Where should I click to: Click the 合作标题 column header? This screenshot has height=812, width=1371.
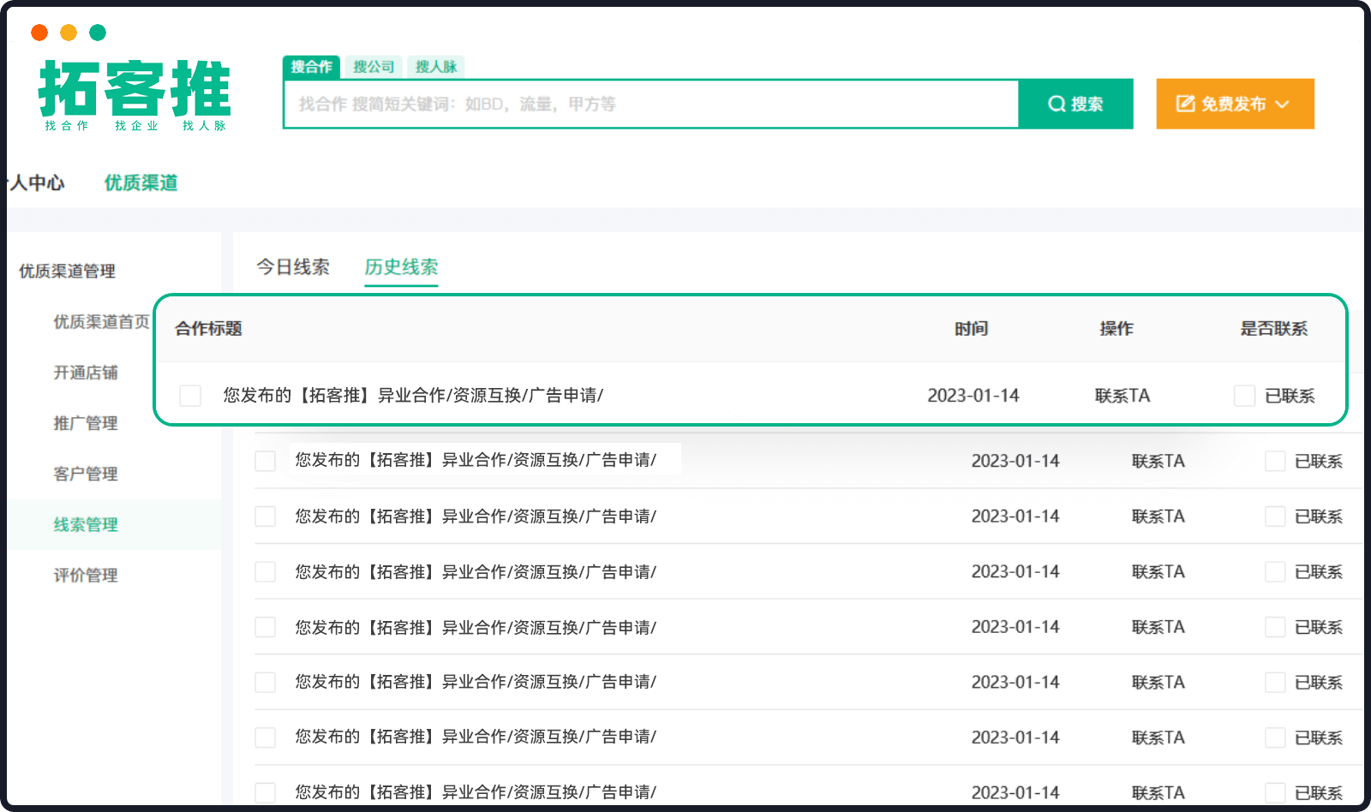(208, 329)
